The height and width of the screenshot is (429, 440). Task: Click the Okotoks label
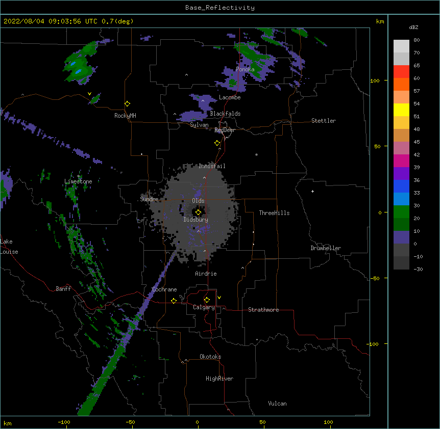(210, 357)
